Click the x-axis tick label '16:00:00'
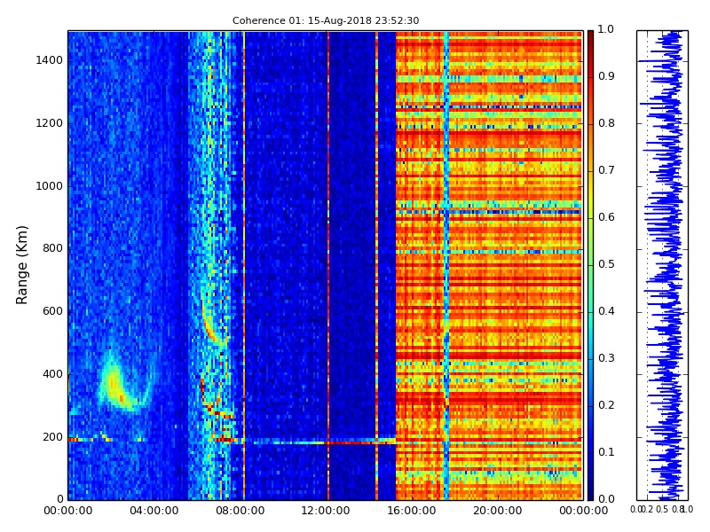Image resolution: width=710 pixels, height=532 pixels. (412, 511)
